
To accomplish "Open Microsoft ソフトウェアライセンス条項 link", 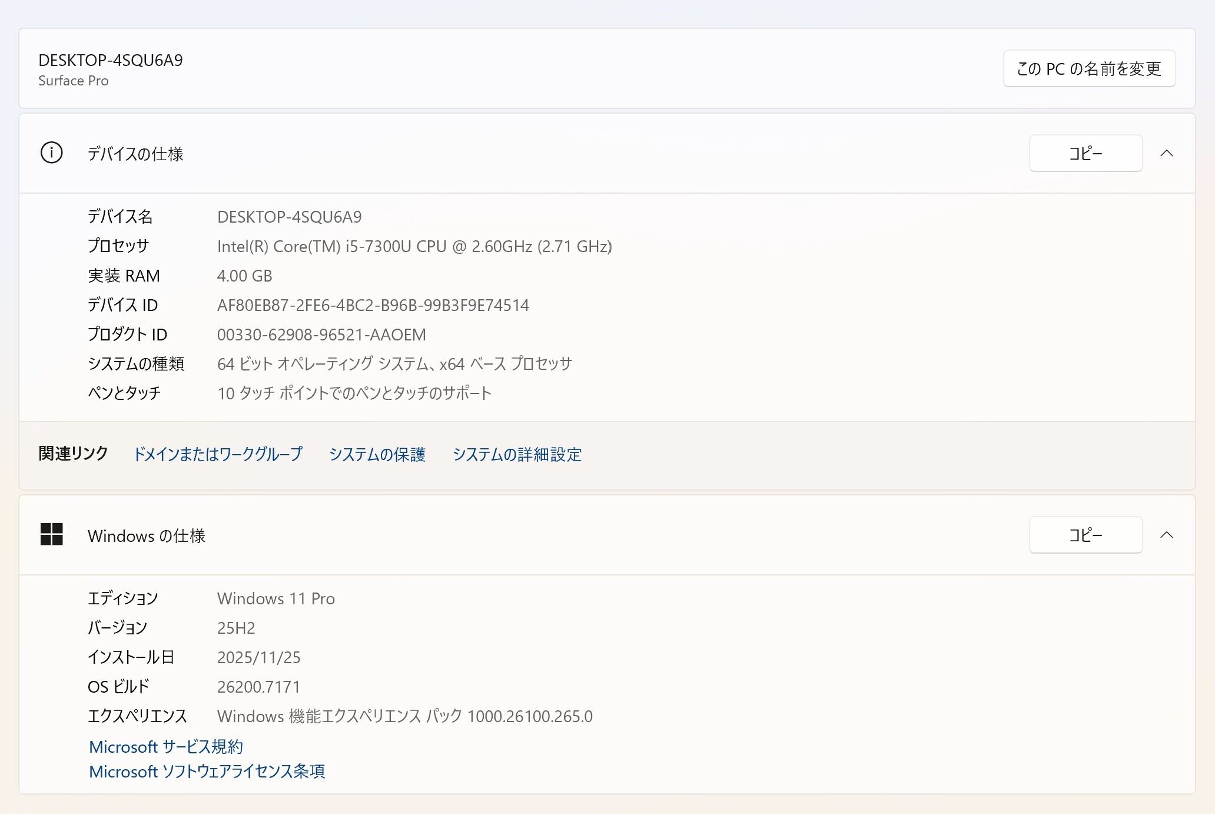I will [x=207, y=772].
